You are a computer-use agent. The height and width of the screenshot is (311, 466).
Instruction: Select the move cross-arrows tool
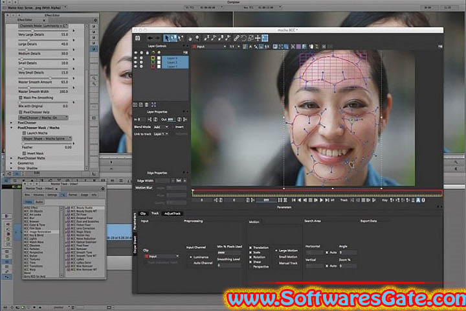(x=258, y=38)
